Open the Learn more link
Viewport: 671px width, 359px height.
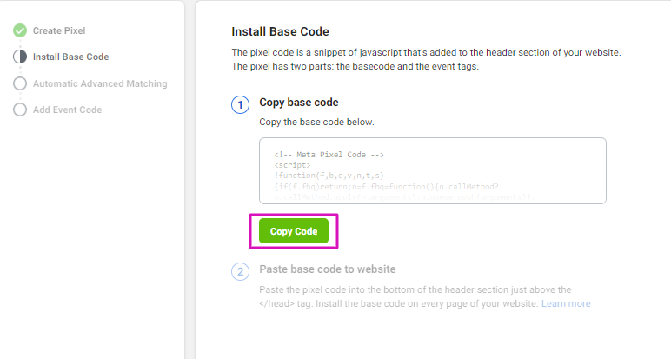(566, 303)
